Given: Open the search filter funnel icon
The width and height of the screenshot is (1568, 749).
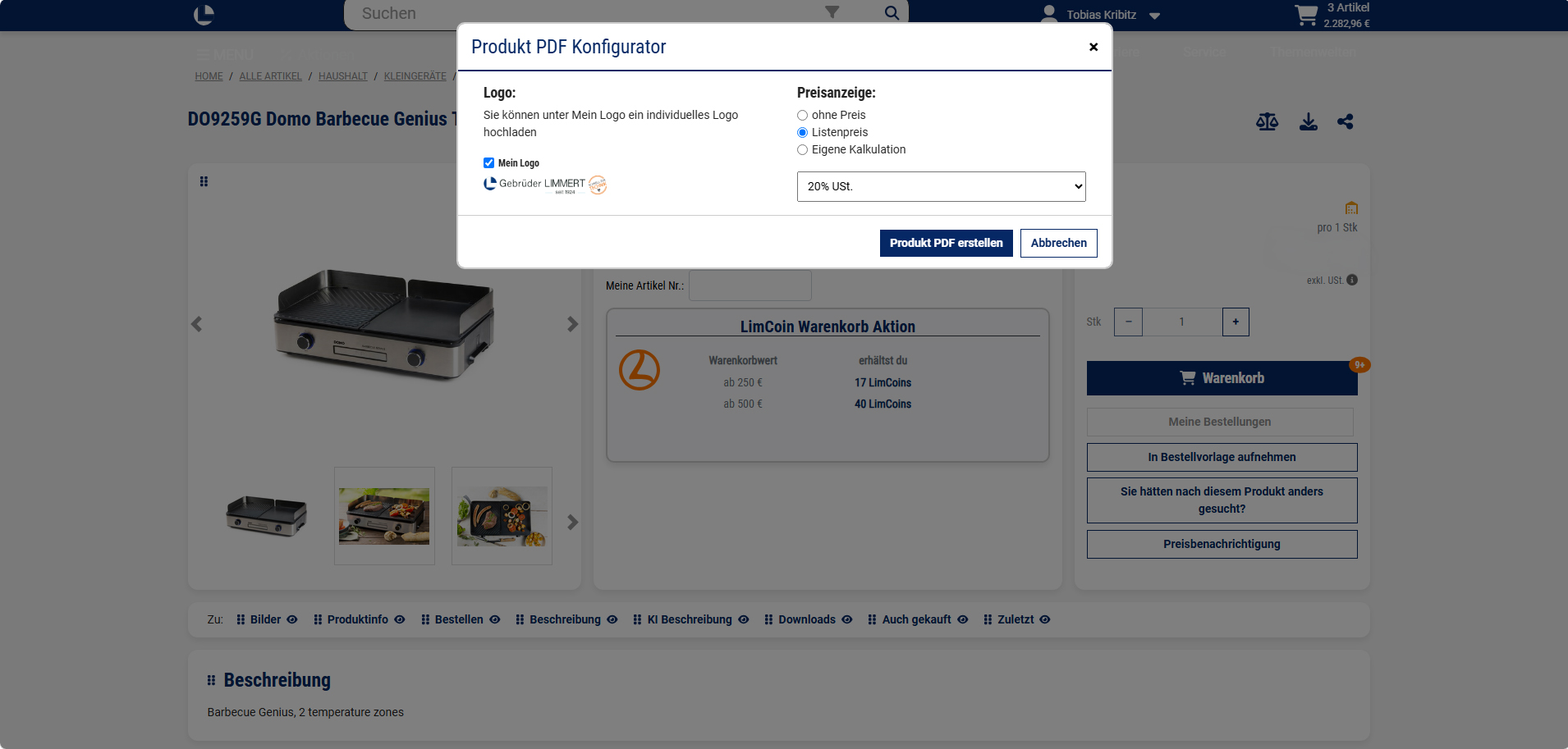Looking at the screenshot, I should tap(832, 12).
